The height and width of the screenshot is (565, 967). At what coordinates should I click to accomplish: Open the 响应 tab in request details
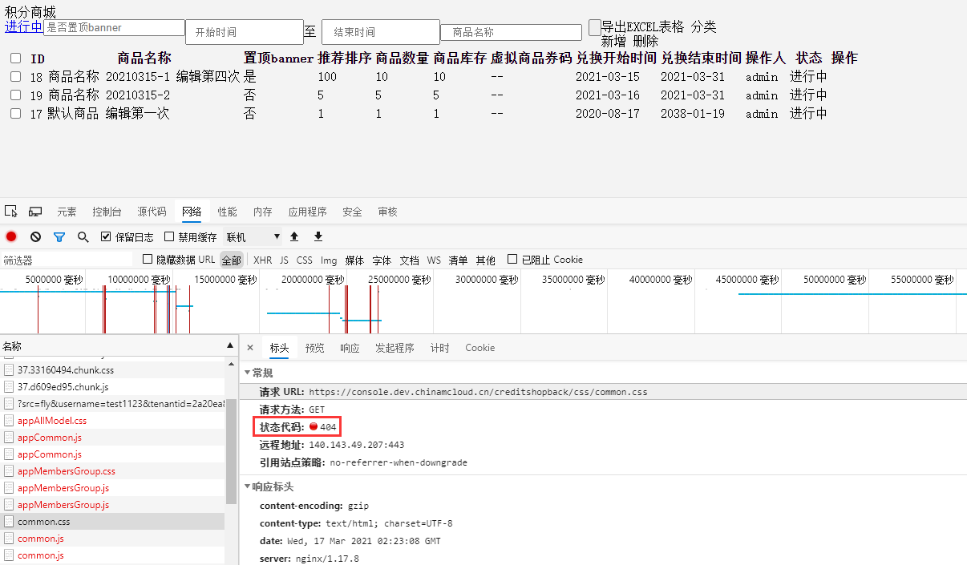coord(350,348)
